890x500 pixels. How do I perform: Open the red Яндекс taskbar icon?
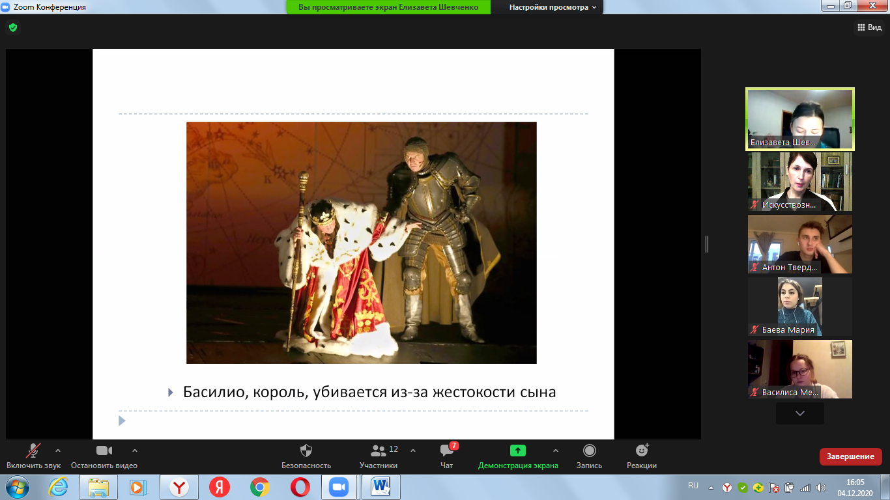coord(219,487)
